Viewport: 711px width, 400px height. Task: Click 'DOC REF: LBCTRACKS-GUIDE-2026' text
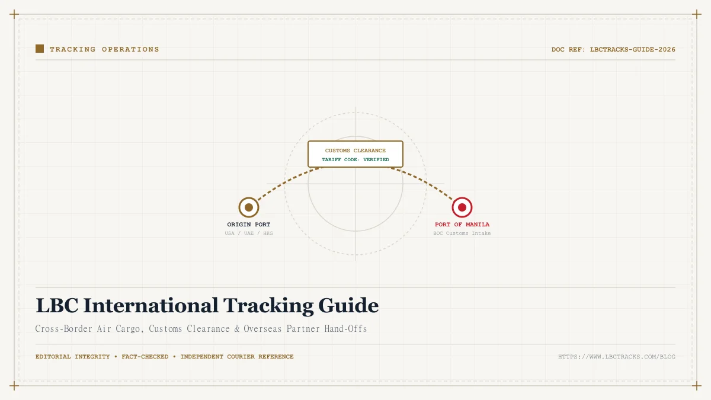coord(613,49)
